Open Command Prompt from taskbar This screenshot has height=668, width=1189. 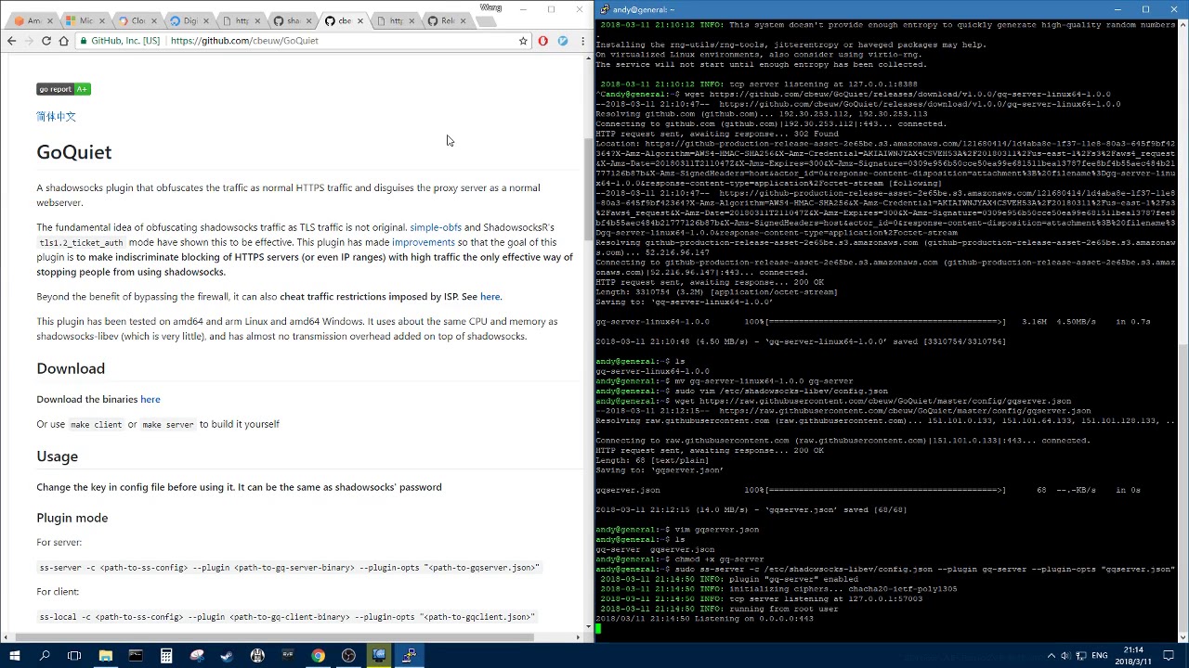136,656
